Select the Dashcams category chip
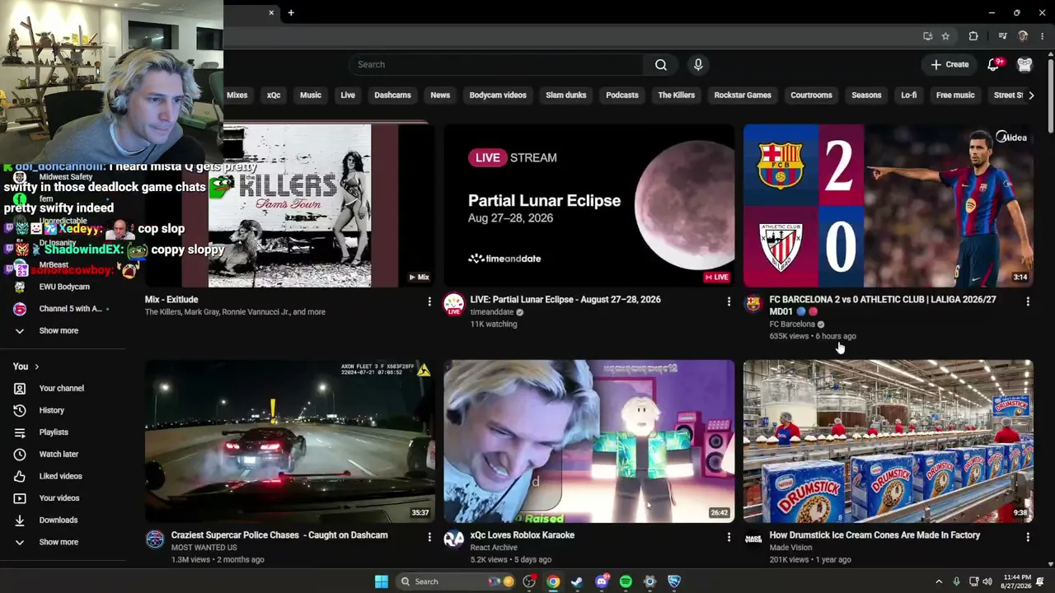The image size is (1055, 593). tap(392, 95)
